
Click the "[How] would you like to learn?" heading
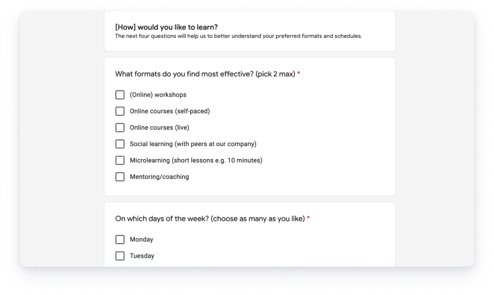tap(166, 27)
